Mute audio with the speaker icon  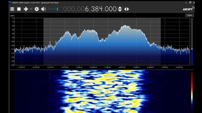point(44,9)
